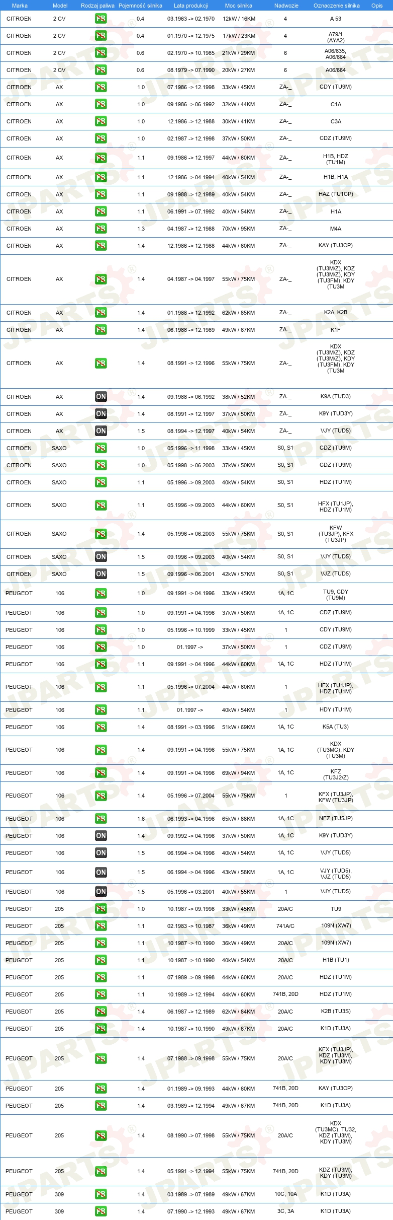Select the power cell 69kW / 94KM

click(x=239, y=773)
